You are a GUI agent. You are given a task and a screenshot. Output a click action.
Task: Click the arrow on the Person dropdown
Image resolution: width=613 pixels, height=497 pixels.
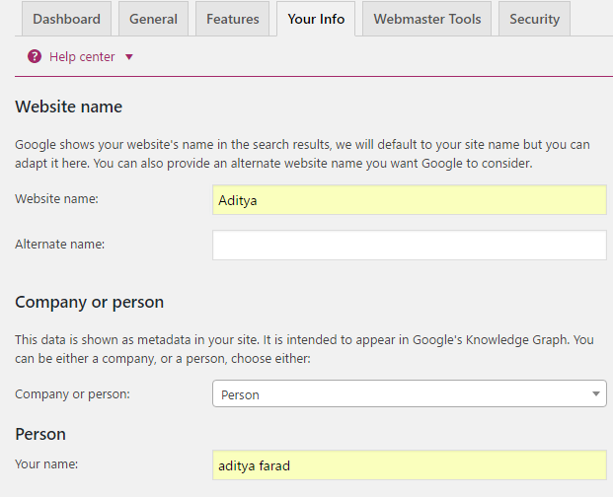tap(596, 394)
